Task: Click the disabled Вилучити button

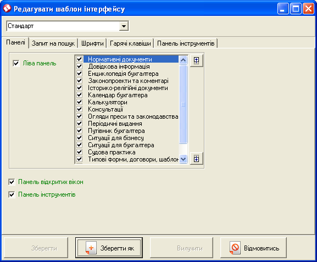Action: pos(181,248)
